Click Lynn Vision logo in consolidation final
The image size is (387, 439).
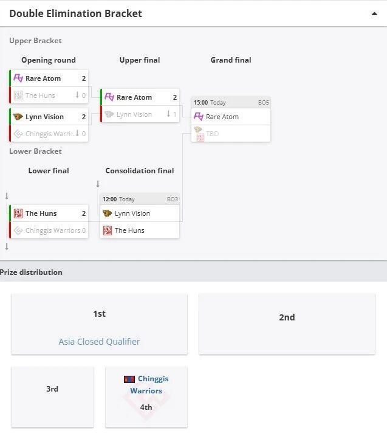point(108,213)
